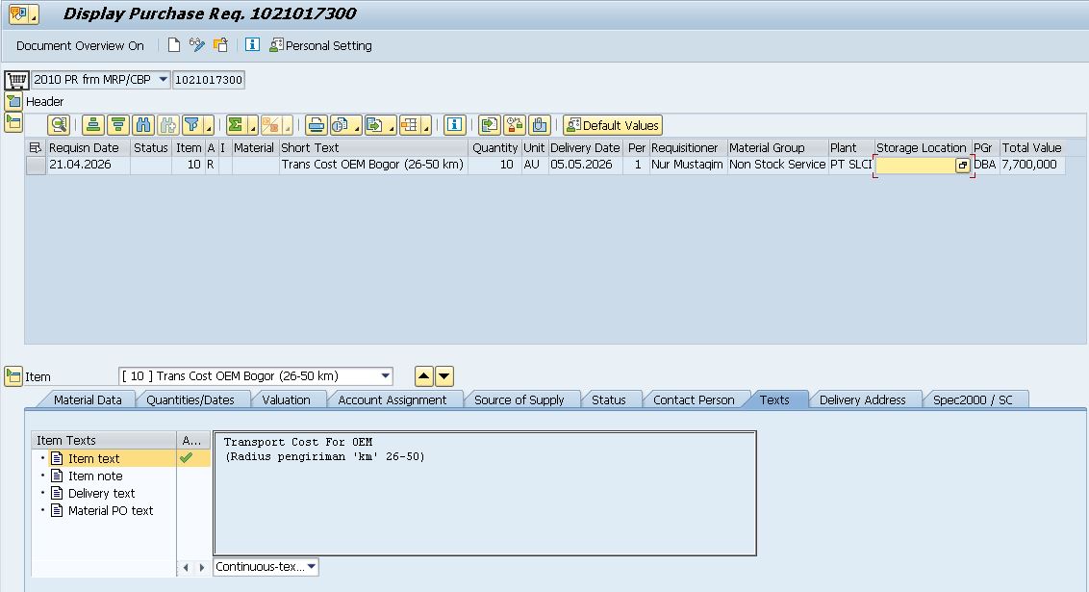Collapse the Header section toggle
1089x592 pixels.
coord(13,101)
